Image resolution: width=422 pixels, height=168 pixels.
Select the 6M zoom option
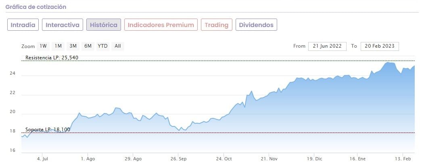[88, 46]
